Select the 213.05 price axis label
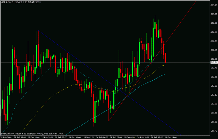This screenshot has height=139, width=218. [214, 14]
